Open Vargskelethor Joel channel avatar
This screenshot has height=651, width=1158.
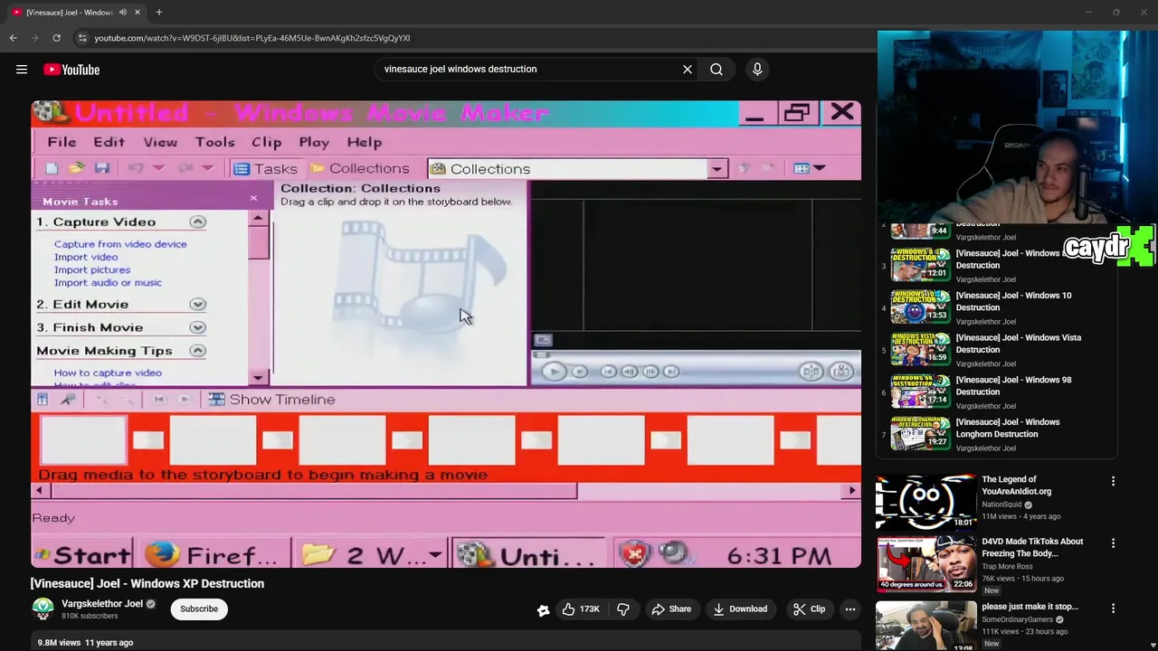43,609
